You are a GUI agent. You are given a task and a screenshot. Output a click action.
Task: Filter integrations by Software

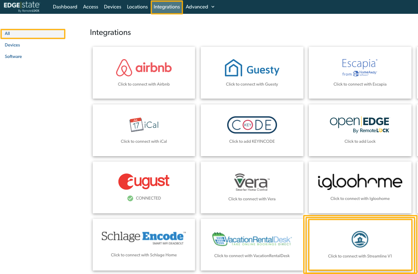(x=13, y=56)
